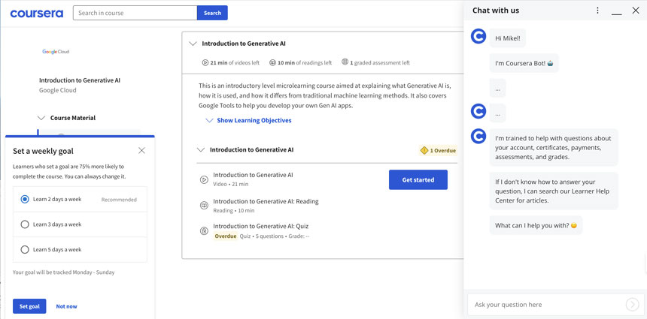Open Introduction to Generative AI: Reading

click(266, 201)
